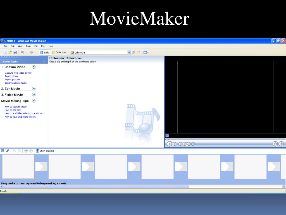This screenshot has width=286, height=215.
Task: Click the Collection: Collections heading
Action: click(65, 58)
